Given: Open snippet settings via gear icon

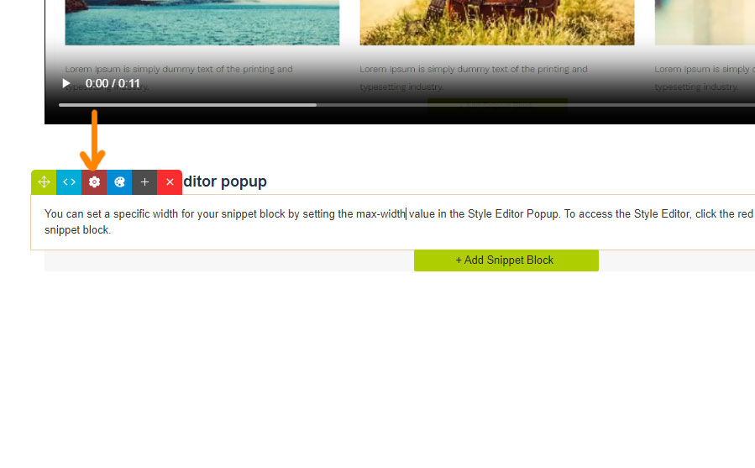Looking at the screenshot, I should [94, 182].
